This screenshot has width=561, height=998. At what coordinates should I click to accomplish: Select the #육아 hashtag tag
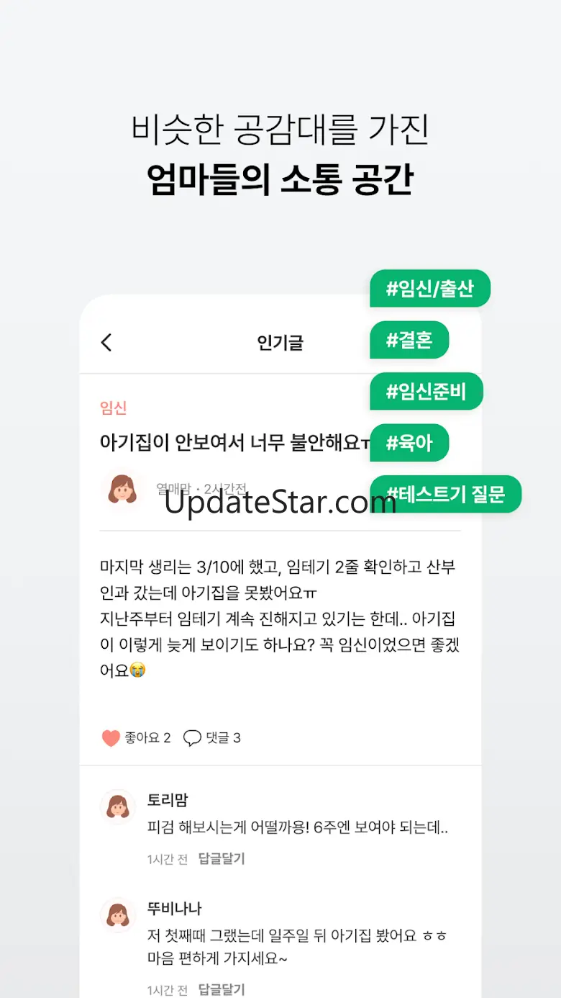409,442
